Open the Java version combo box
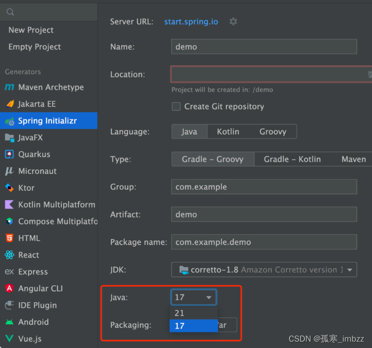This screenshot has width=372, height=348. (194, 297)
